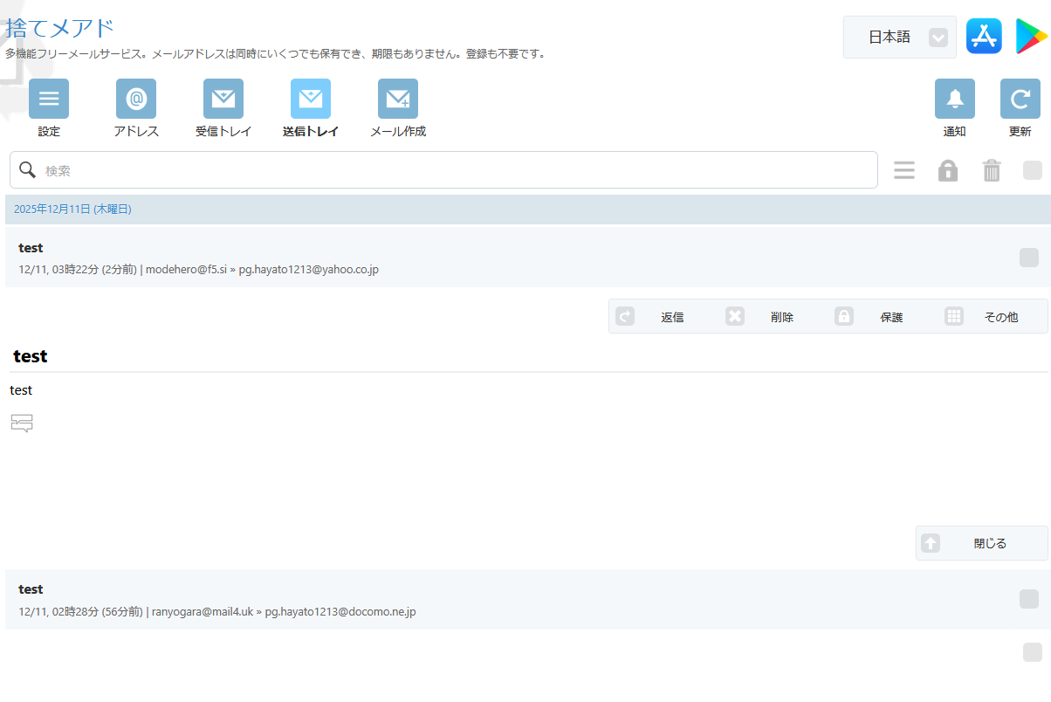Viewport: 1051px width, 702px height.
Task: Expand the その他 more options button
Action: tap(993, 317)
